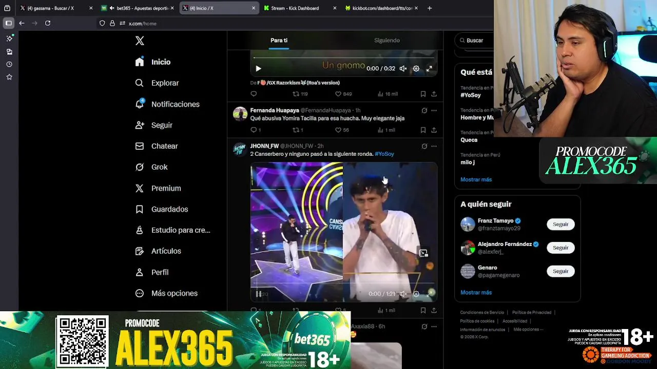Click Mostrar más under trends
The height and width of the screenshot is (369, 657).
pyautogui.click(x=476, y=179)
